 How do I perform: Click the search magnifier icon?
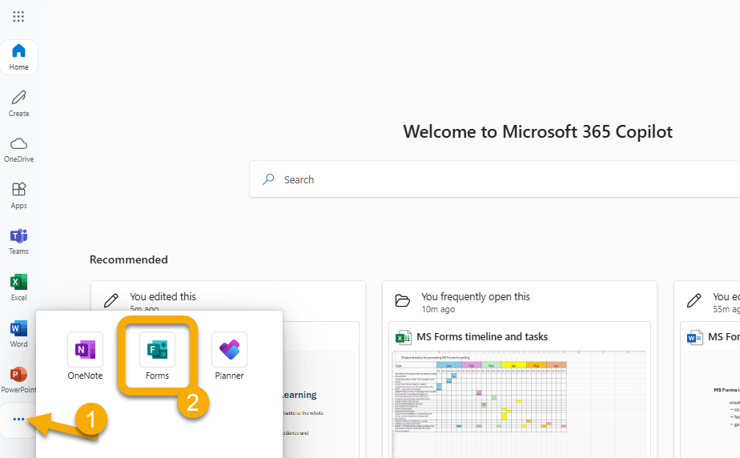click(269, 180)
